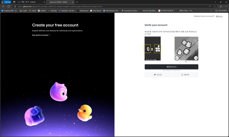Open the 다른 즐겨찾기 folder
The height and width of the screenshot is (137, 229).
[x=221, y=11]
